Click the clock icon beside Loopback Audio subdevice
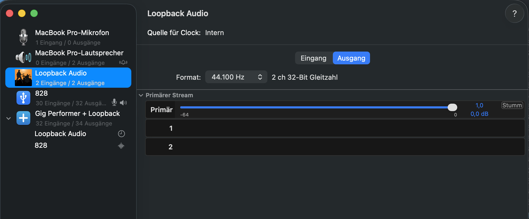The width and height of the screenshot is (529, 219). click(x=121, y=134)
